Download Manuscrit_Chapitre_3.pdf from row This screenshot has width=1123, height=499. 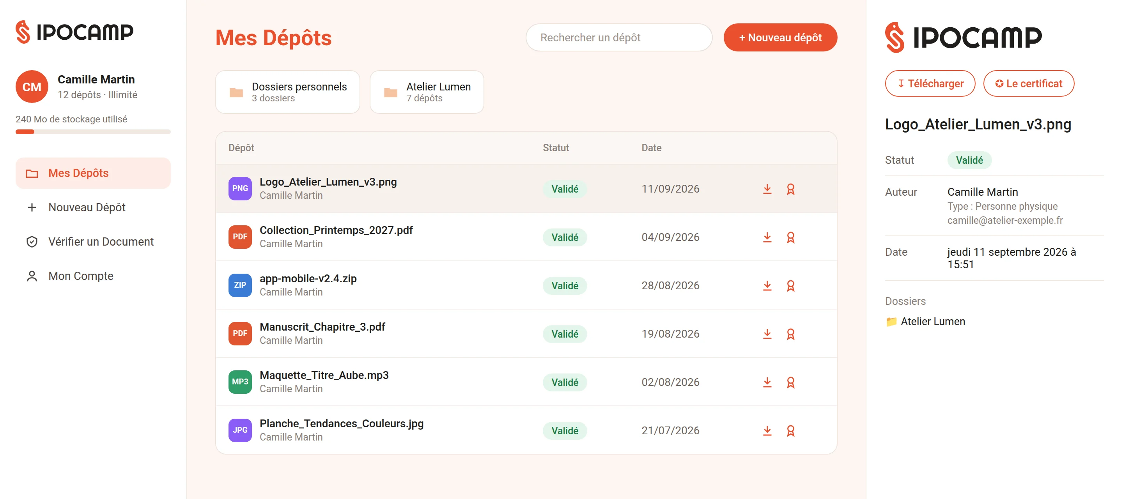767,334
